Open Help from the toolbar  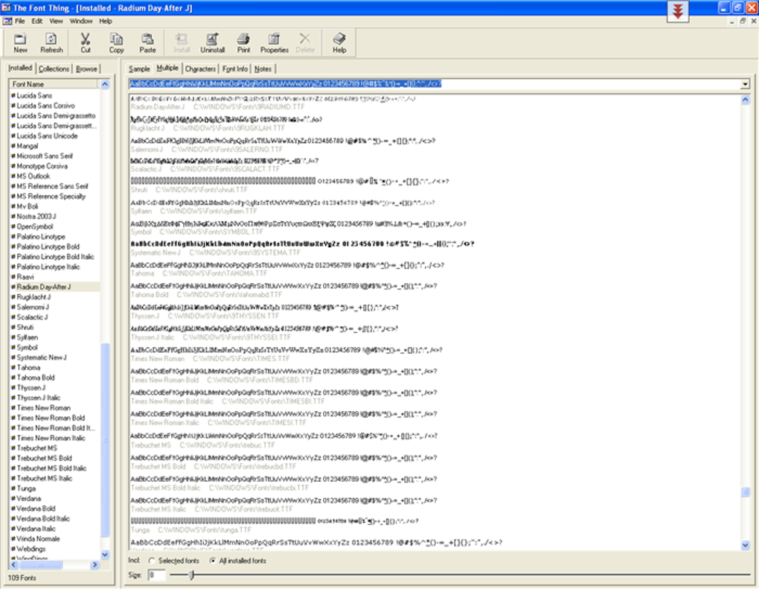coord(339,42)
